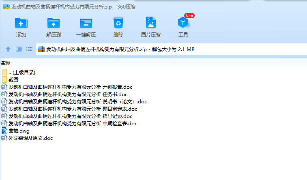Screen dimensions: 307x180
Task: Click the 添加 (Add) toolbar icon
Action: pyautogui.click(x=21, y=23)
